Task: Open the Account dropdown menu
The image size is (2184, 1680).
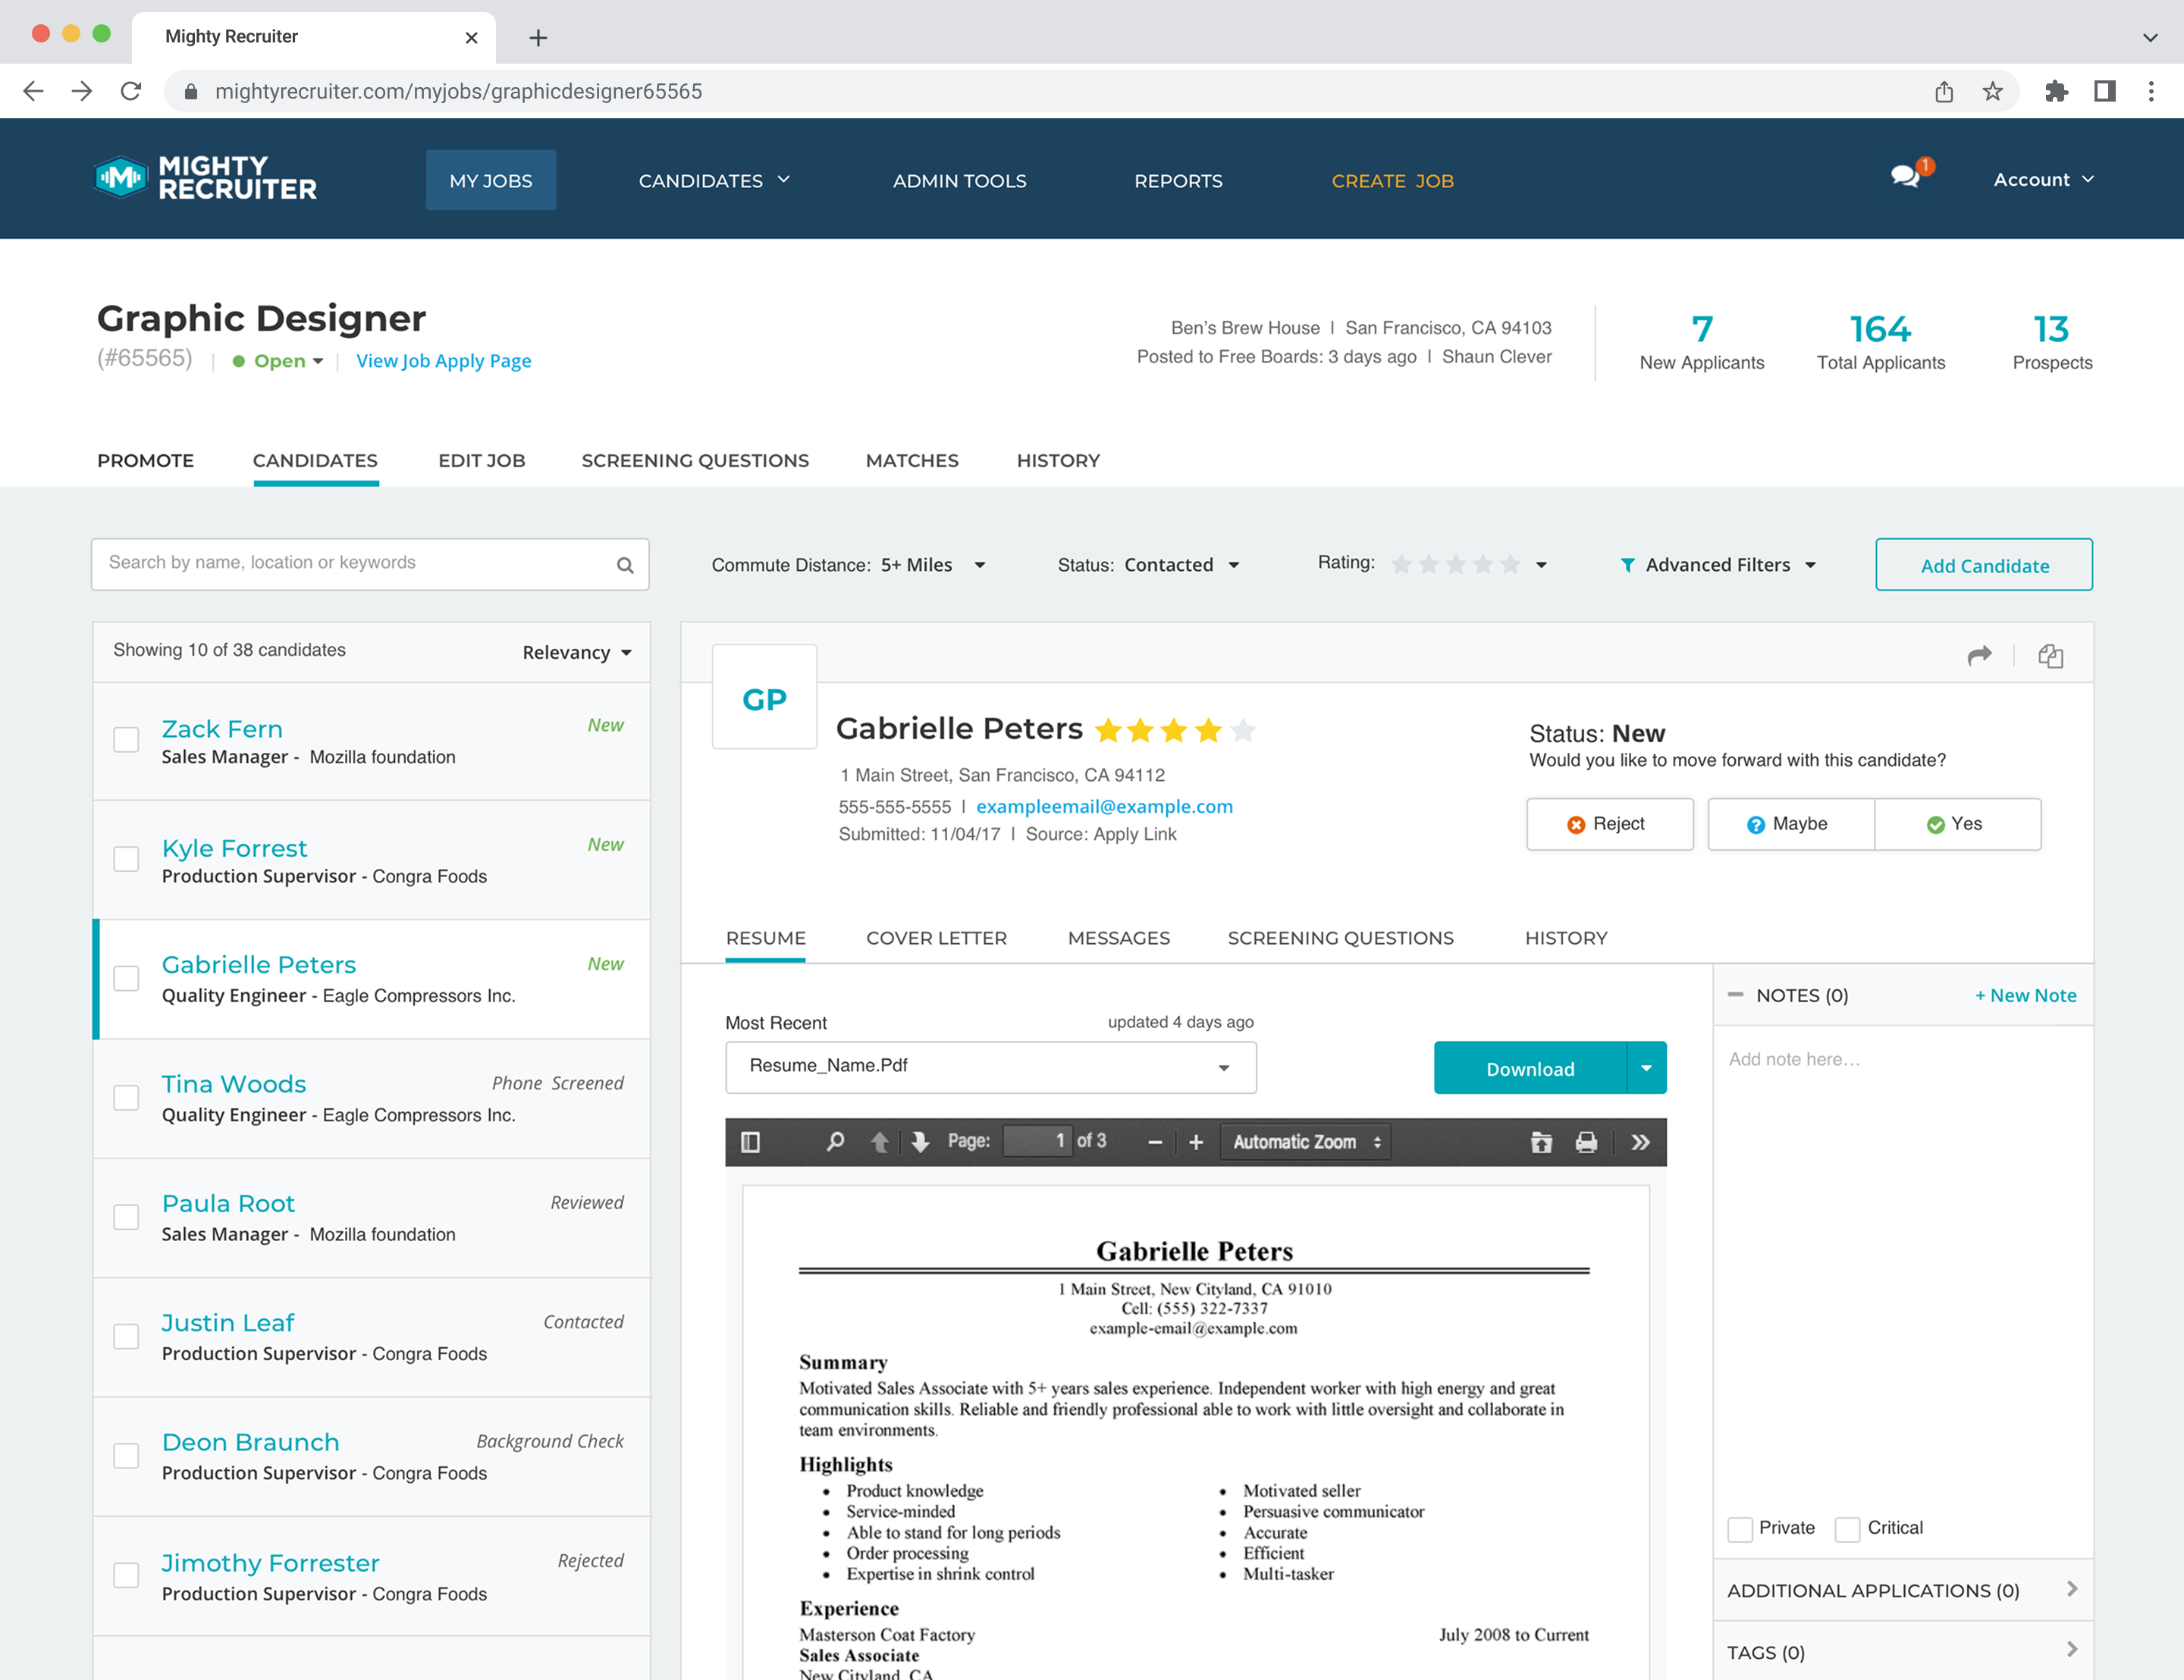Action: 2042,179
